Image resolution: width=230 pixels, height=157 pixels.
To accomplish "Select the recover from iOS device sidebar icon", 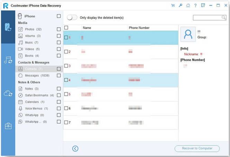I will point(8,27).
